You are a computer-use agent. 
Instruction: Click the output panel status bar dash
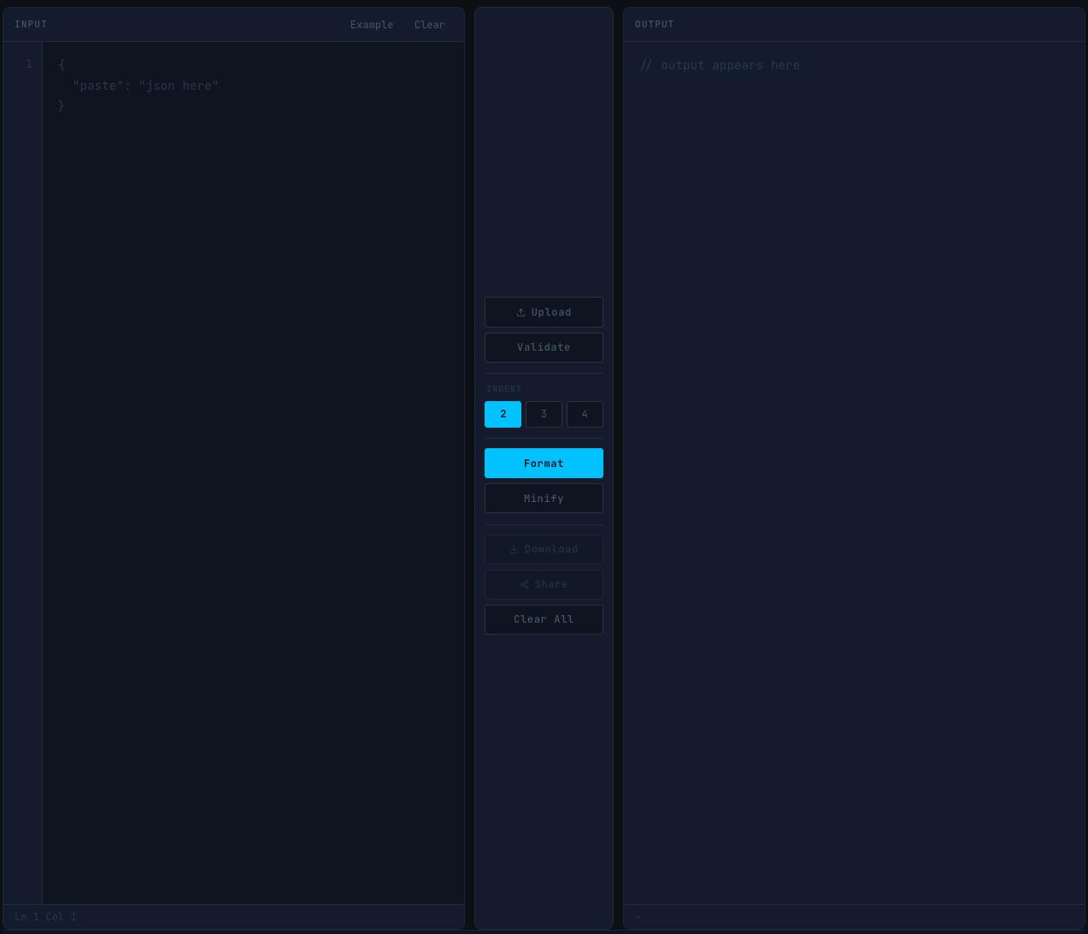tap(638, 916)
